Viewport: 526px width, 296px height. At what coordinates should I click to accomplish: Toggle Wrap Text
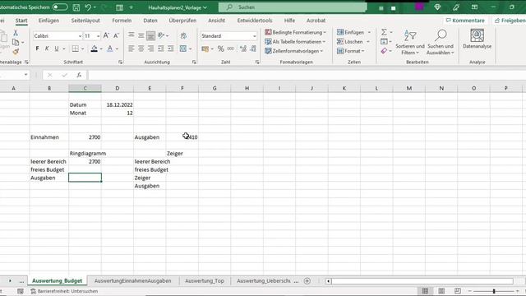click(x=183, y=35)
